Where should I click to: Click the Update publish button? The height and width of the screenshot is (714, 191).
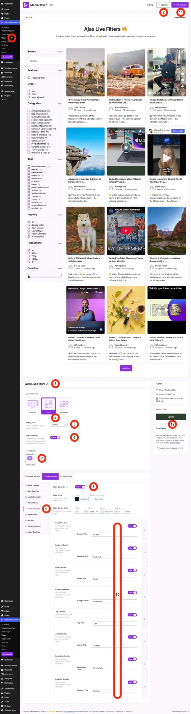coord(171,417)
